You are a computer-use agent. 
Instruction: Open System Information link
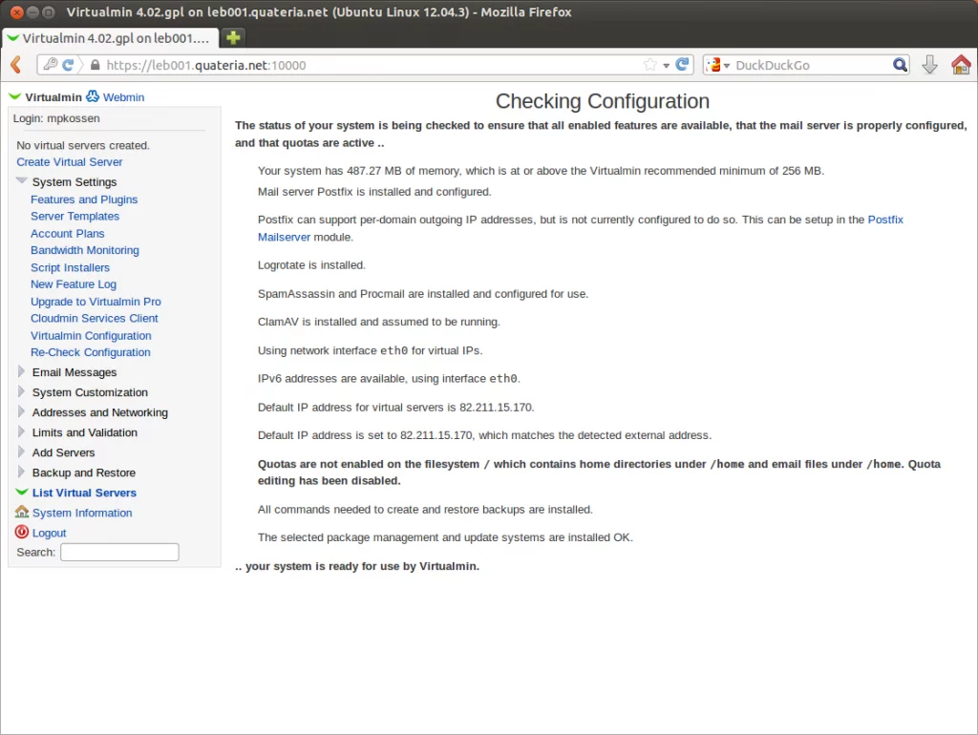coord(82,513)
